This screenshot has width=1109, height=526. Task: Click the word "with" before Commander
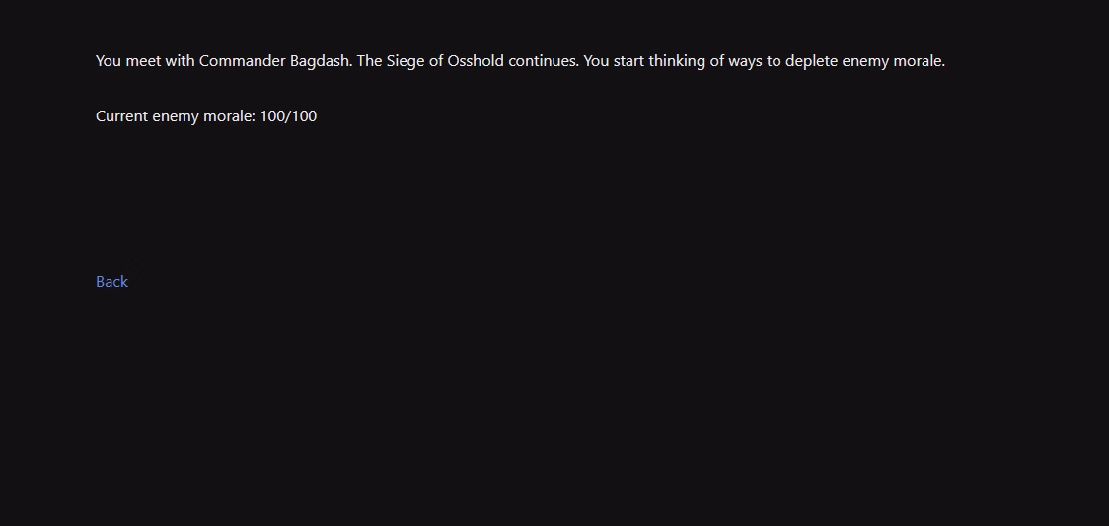(x=181, y=61)
